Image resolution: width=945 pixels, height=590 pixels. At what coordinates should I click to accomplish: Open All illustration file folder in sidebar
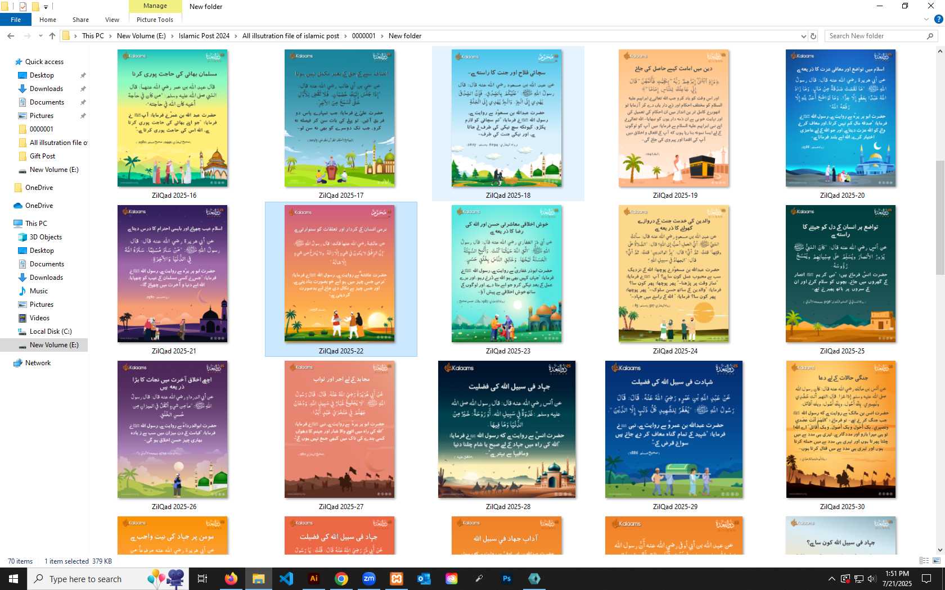[x=58, y=143]
